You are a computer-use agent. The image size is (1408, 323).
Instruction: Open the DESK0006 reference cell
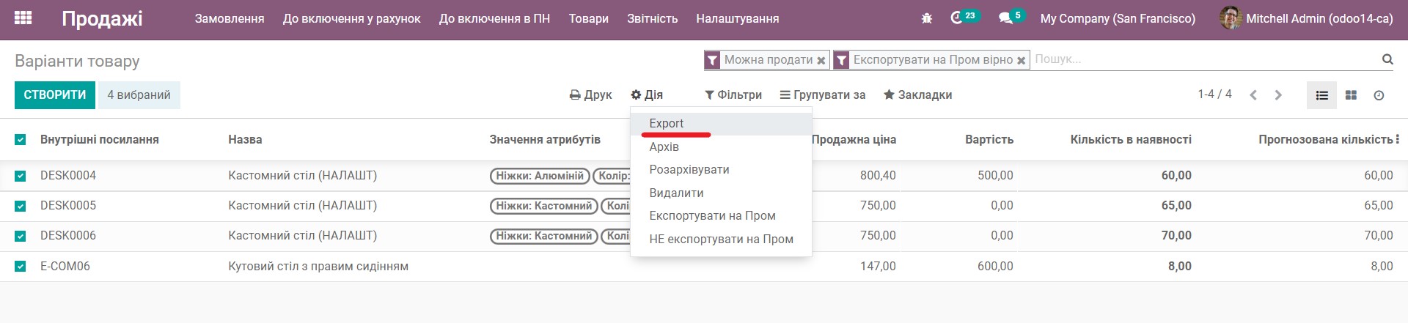click(x=68, y=236)
